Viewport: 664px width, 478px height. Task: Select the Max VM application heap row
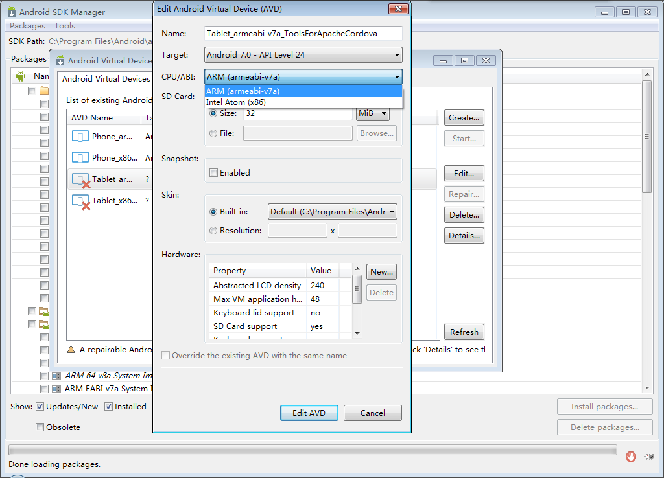pos(280,299)
